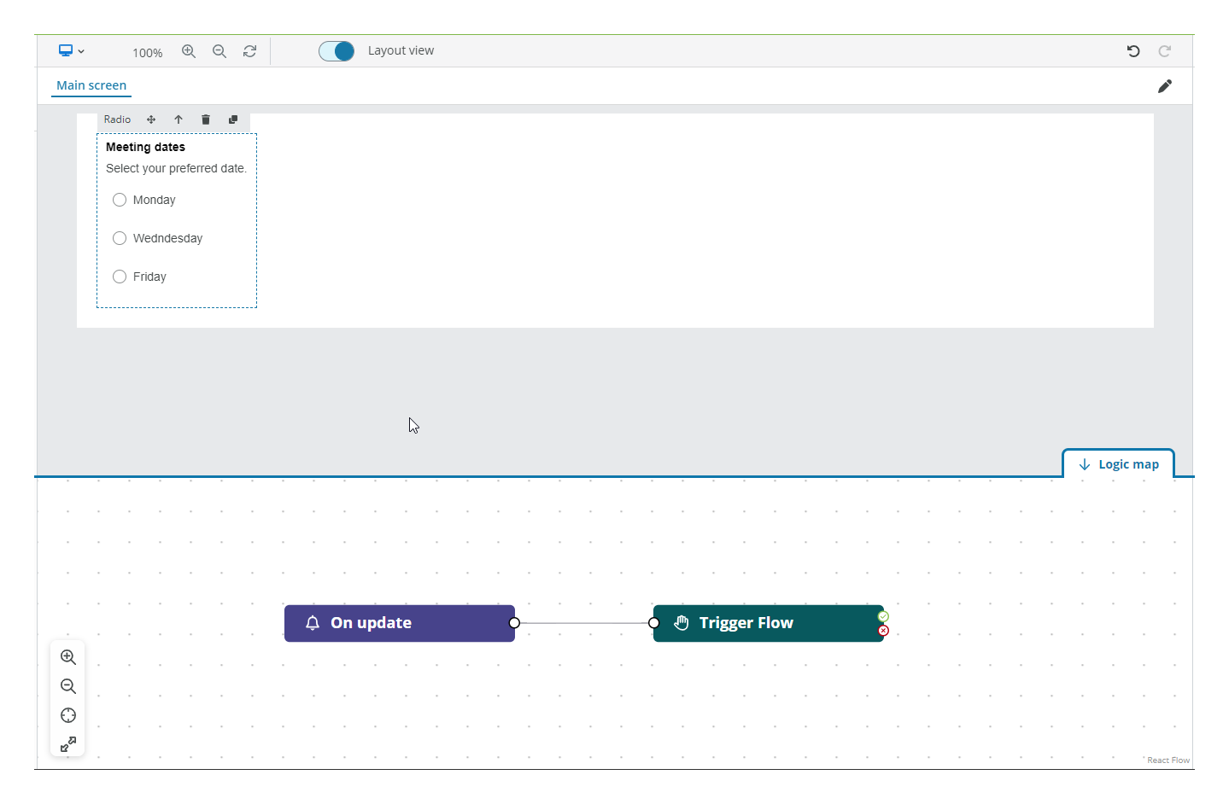The height and width of the screenshot is (804, 1229).
Task: Select the On update trigger node
Action: tap(399, 623)
